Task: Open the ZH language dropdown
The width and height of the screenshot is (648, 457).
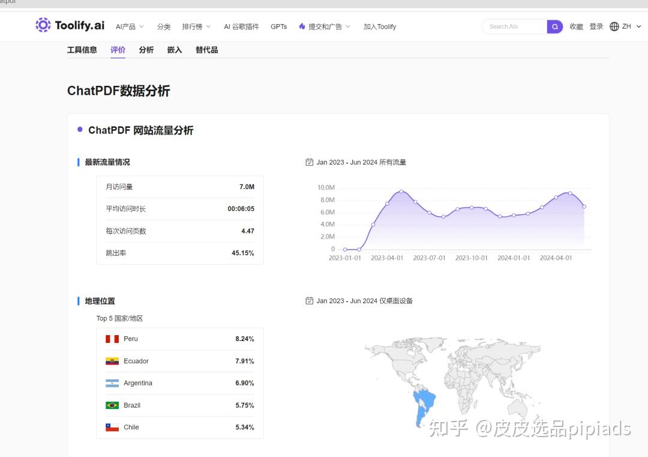Action: click(632, 26)
